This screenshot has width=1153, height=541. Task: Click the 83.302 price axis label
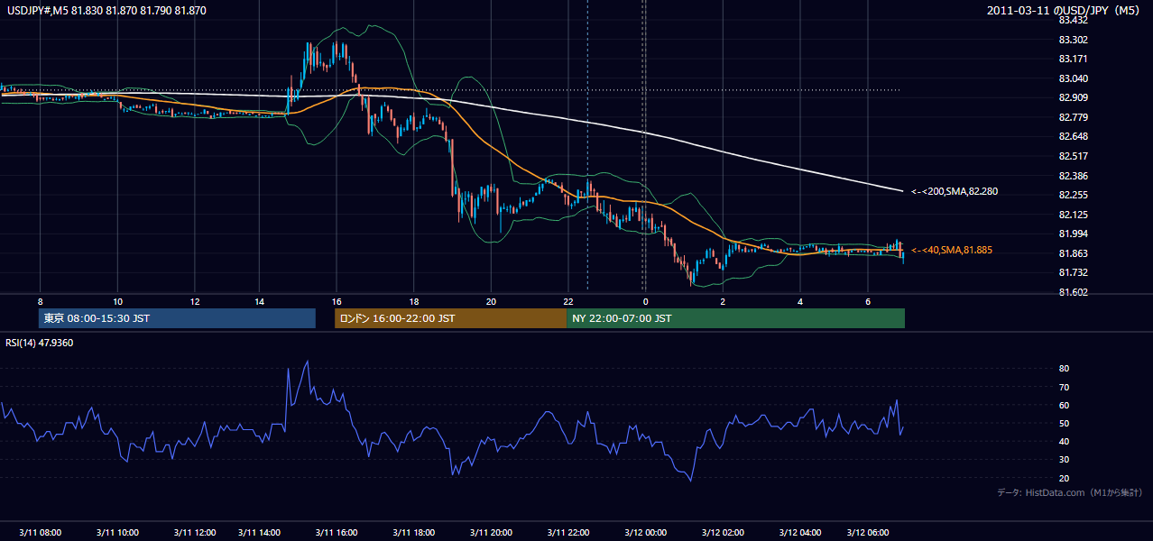[1074, 40]
